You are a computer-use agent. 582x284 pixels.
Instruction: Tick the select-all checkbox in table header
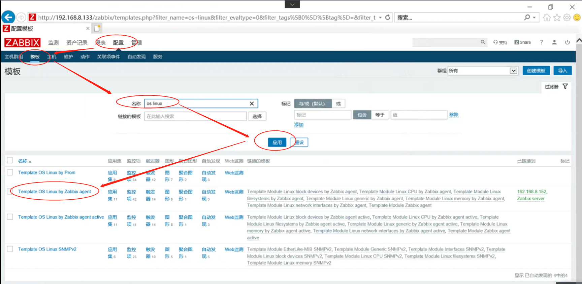point(10,160)
